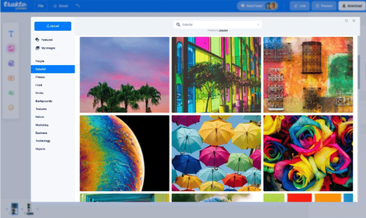Select the palm trees sunset photo
This screenshot has width=366, height=218.
pos(124,75)
